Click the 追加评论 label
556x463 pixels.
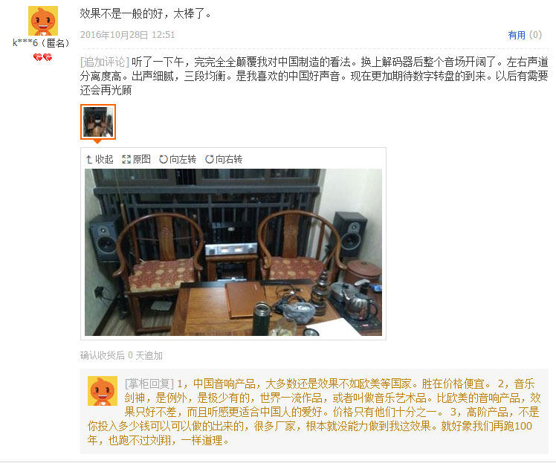coord(105,62)
